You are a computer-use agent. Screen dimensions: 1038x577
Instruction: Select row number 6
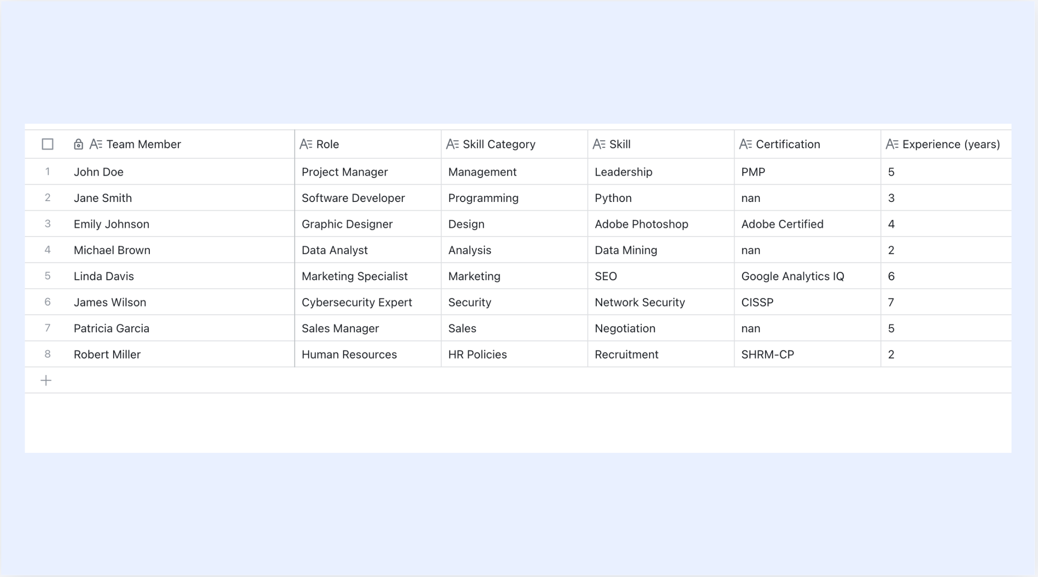tap(47, 302)
